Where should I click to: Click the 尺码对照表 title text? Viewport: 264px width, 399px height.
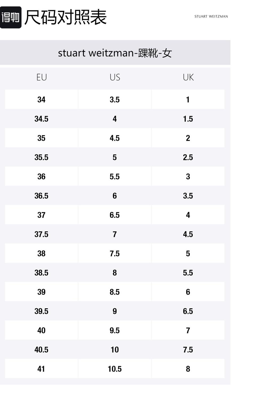coord(65,18)
